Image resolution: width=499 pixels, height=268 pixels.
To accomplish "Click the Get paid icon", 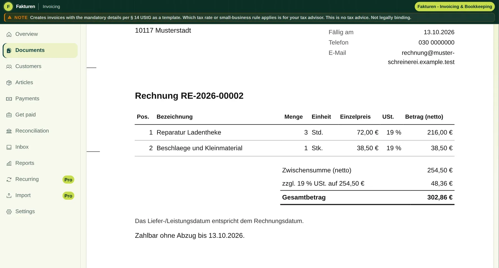I will pyautogui.click(x=9, y=115).
